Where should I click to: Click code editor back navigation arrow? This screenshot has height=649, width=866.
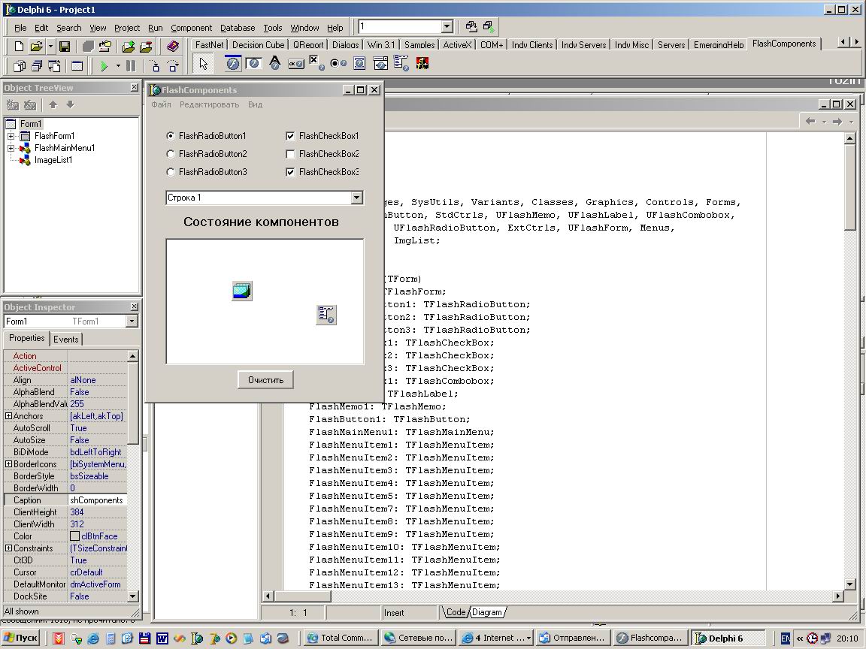(x=810, y=122)
